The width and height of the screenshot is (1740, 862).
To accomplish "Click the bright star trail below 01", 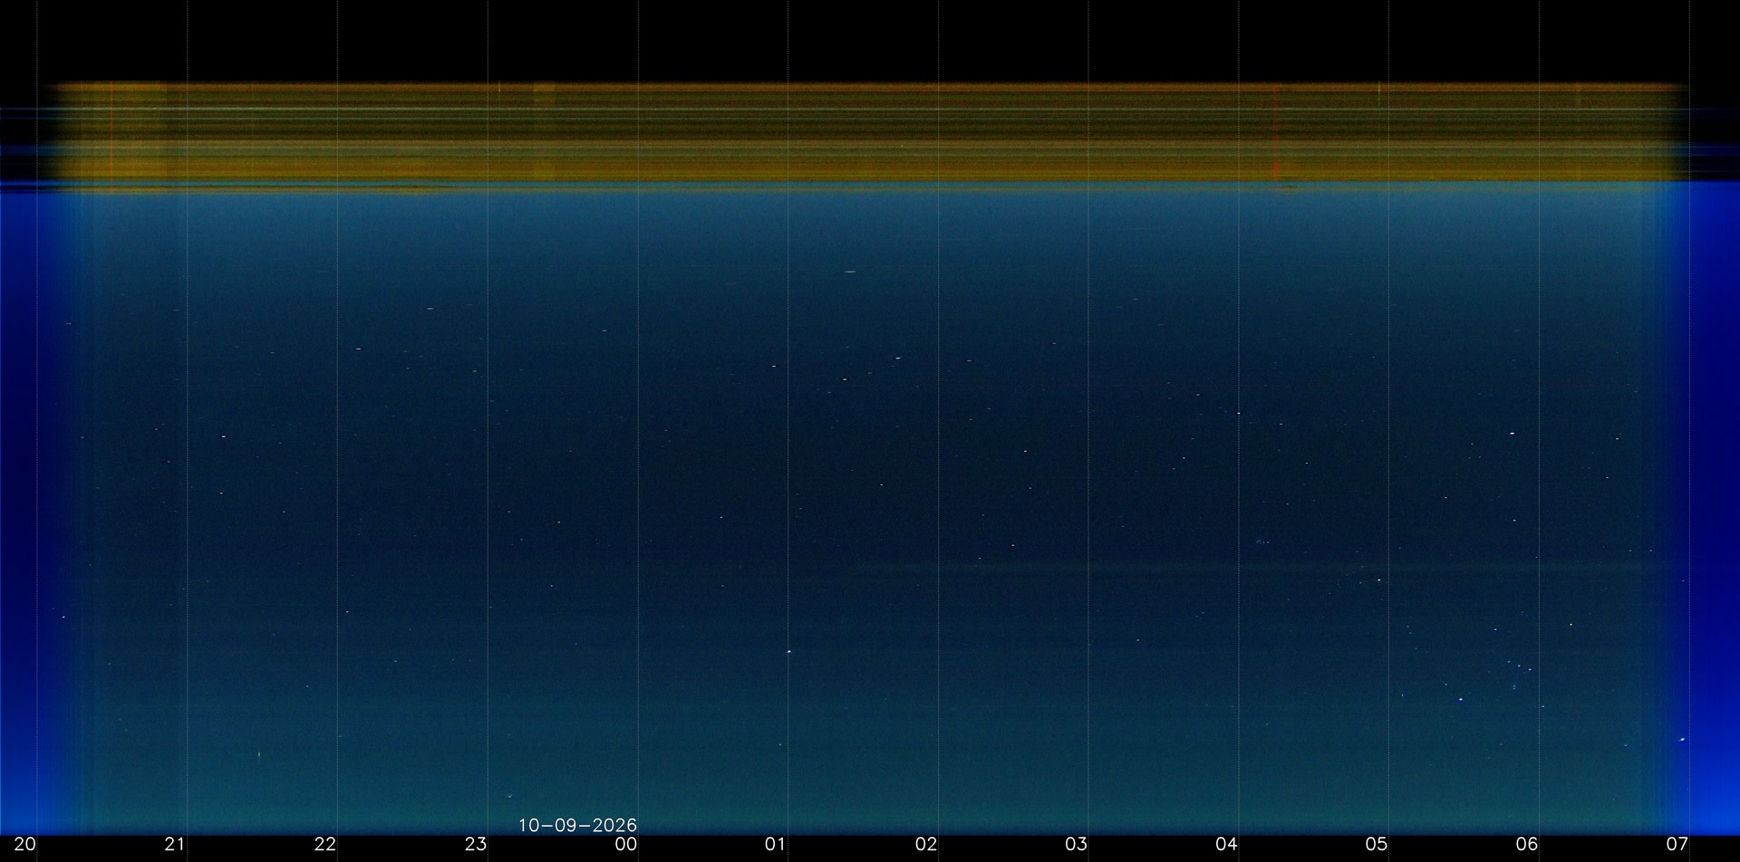I will click(x=789, y=651).
